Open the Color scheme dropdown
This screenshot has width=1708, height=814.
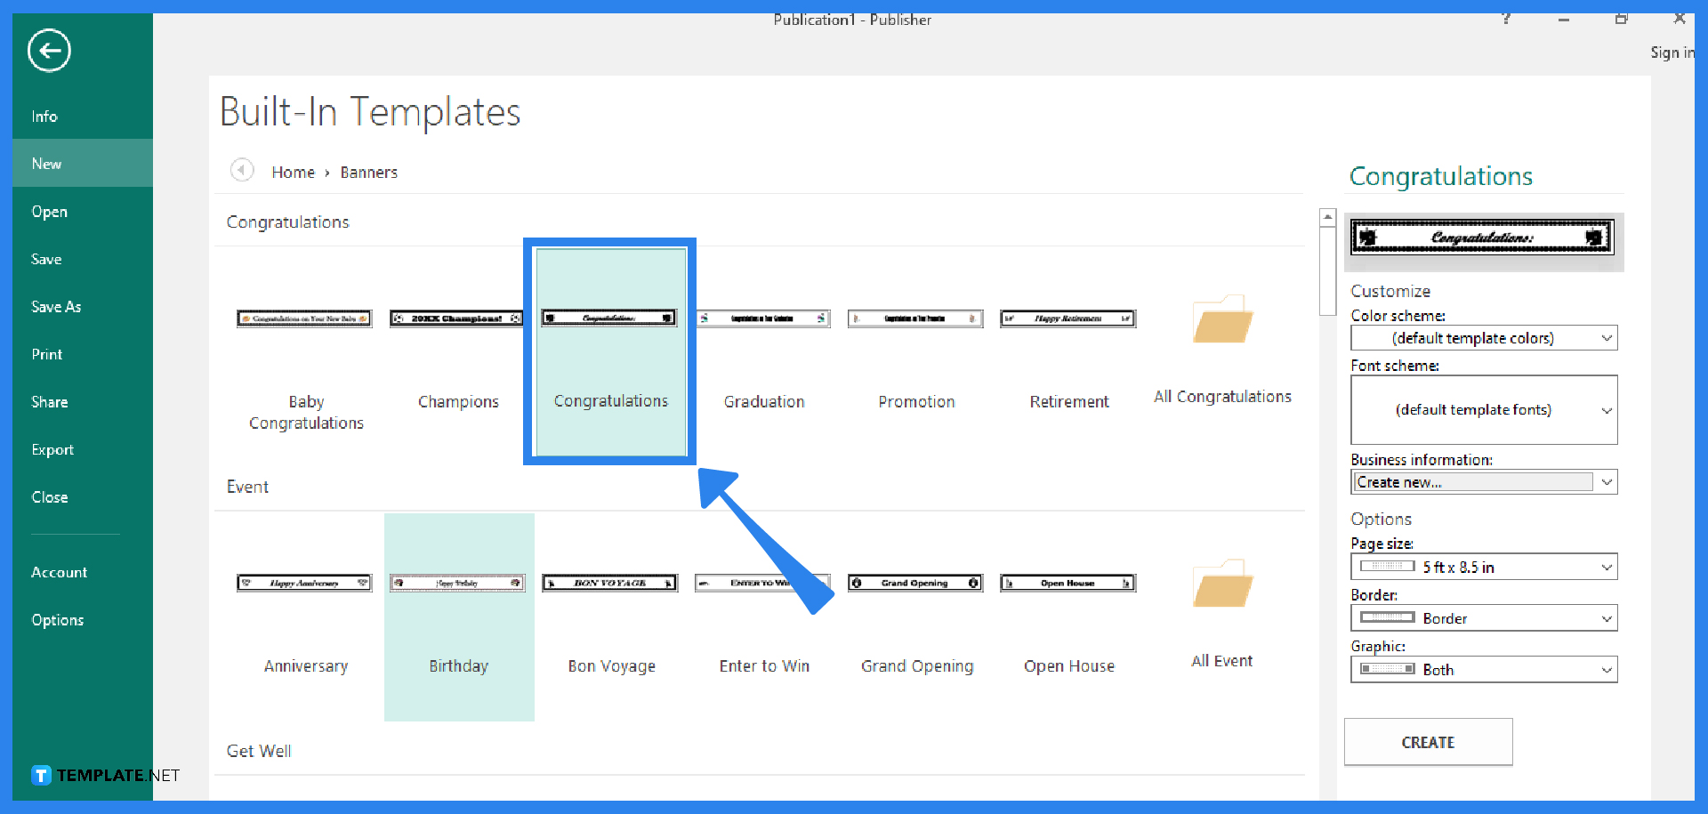click(x=1607, y=338)
